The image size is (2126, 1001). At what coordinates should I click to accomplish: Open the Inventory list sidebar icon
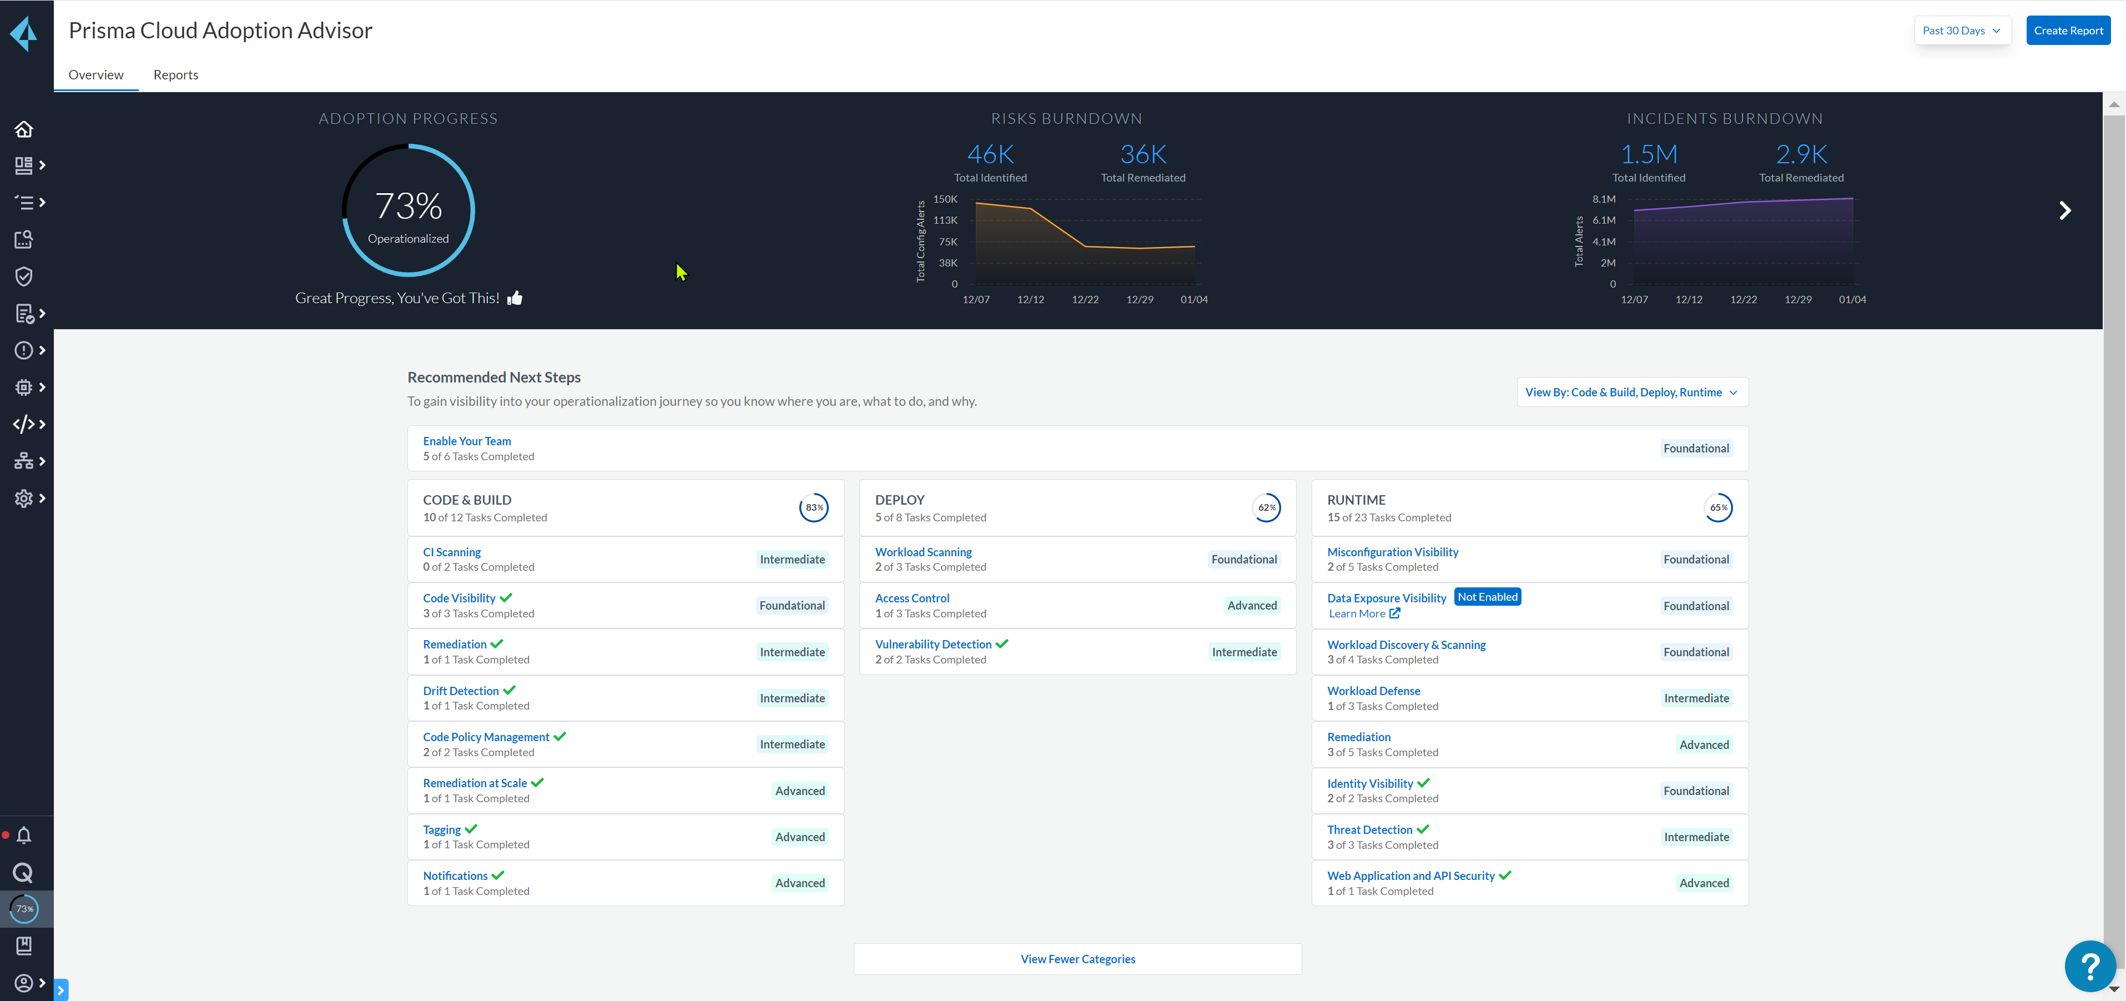coord(24,202)
